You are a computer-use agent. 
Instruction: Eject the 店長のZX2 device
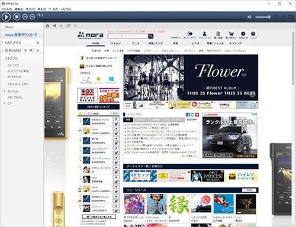click(38, 50)
